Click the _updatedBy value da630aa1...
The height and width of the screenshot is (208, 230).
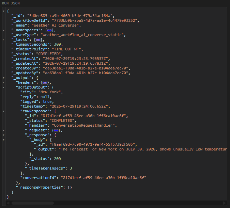click(86, 73)
